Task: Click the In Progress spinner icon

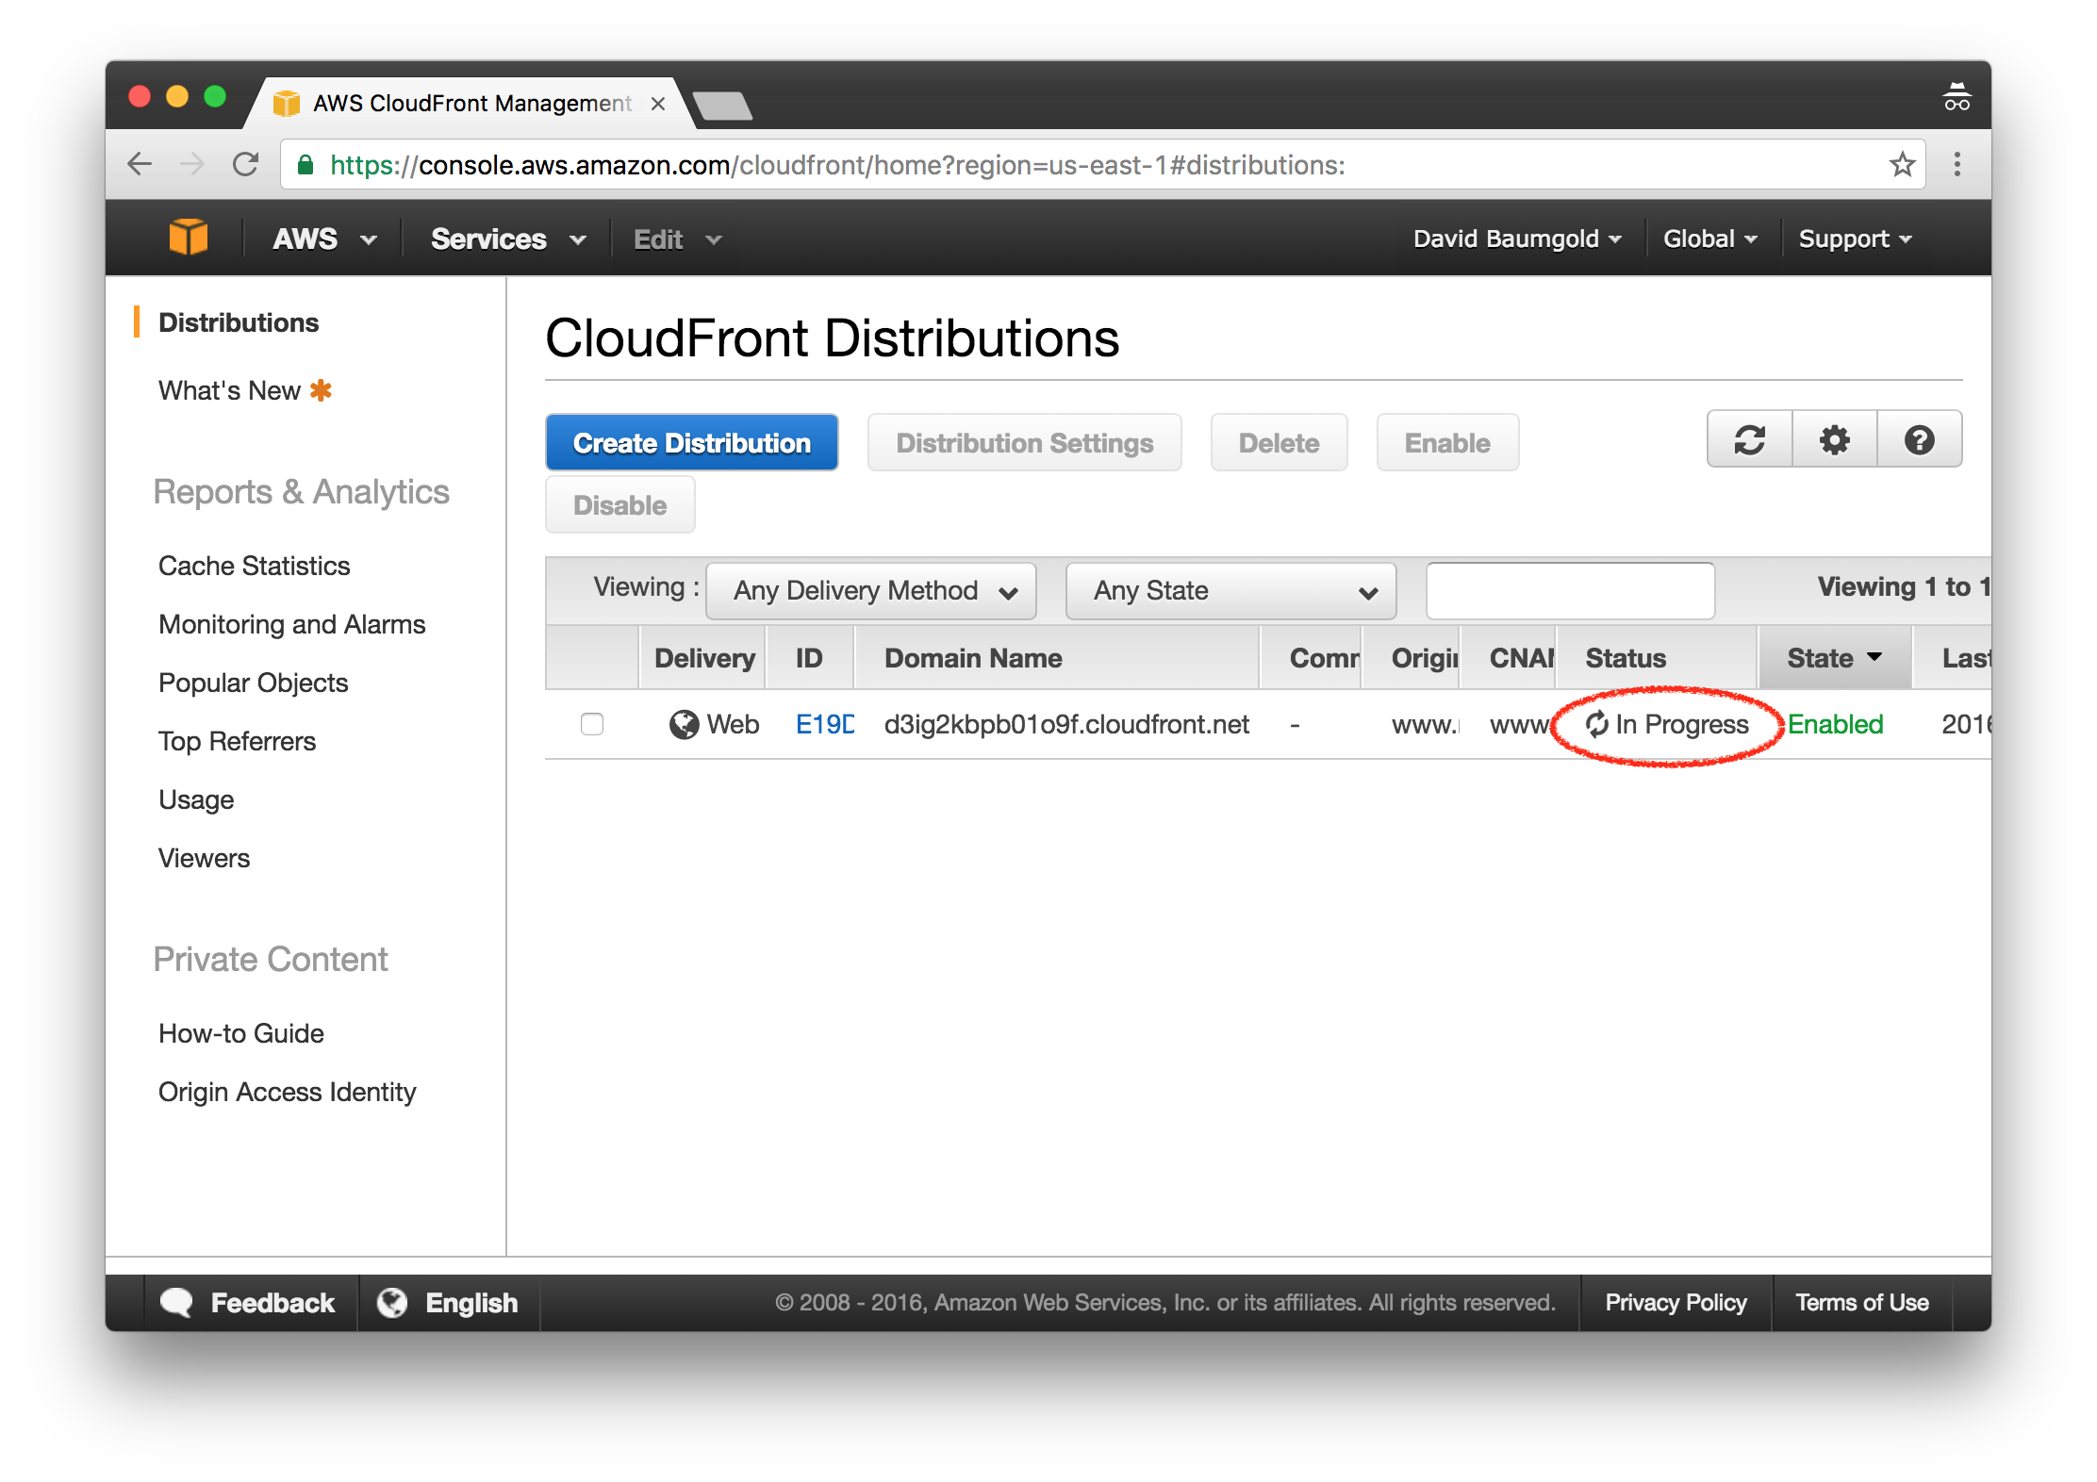Action: (1596, 724)
